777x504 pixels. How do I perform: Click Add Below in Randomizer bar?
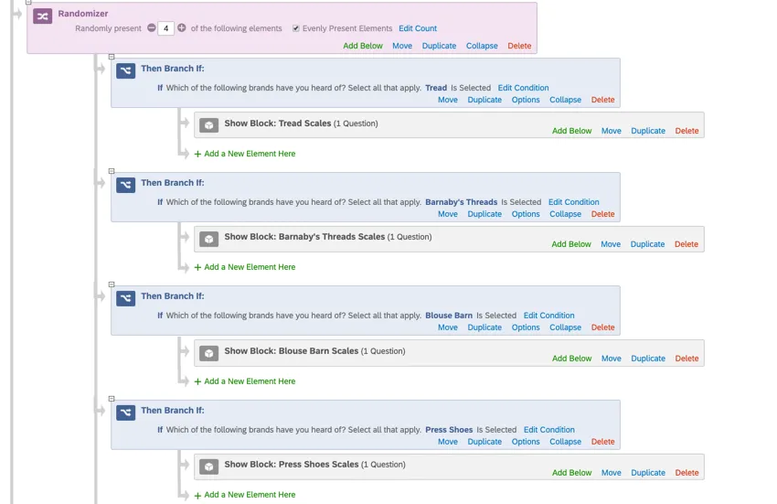click(x=363, y=46)
